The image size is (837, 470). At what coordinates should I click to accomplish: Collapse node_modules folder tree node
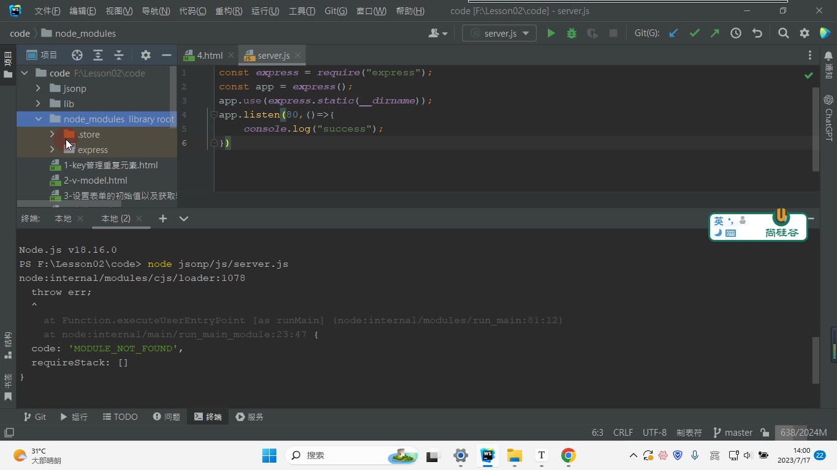38,119
